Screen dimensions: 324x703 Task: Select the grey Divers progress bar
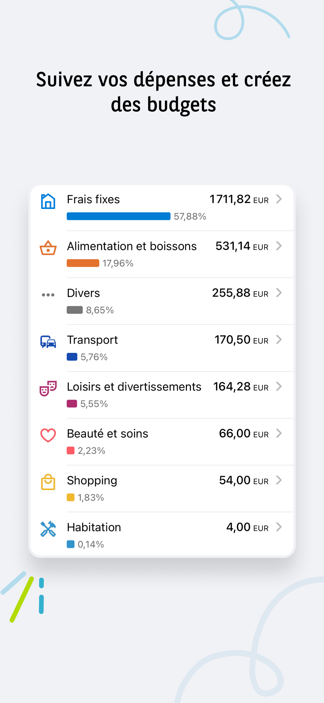coord(75,310)
